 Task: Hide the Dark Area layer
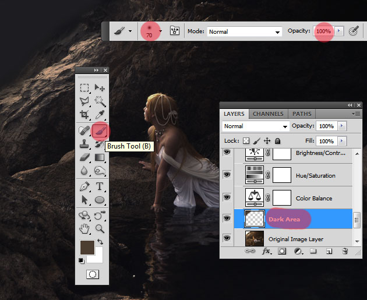(x=227, y=218)
